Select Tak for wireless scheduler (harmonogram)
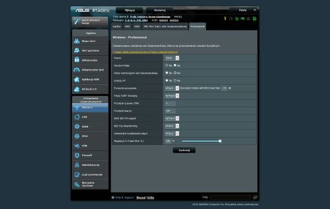330x209 pixels. [167, 73]
